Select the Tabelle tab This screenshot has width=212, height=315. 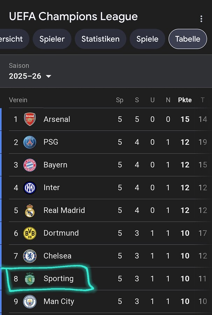pos(188,39)
